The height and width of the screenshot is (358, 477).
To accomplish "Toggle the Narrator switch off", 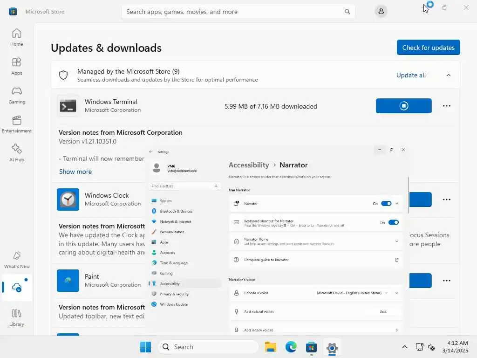I will [x=386, y=204].
